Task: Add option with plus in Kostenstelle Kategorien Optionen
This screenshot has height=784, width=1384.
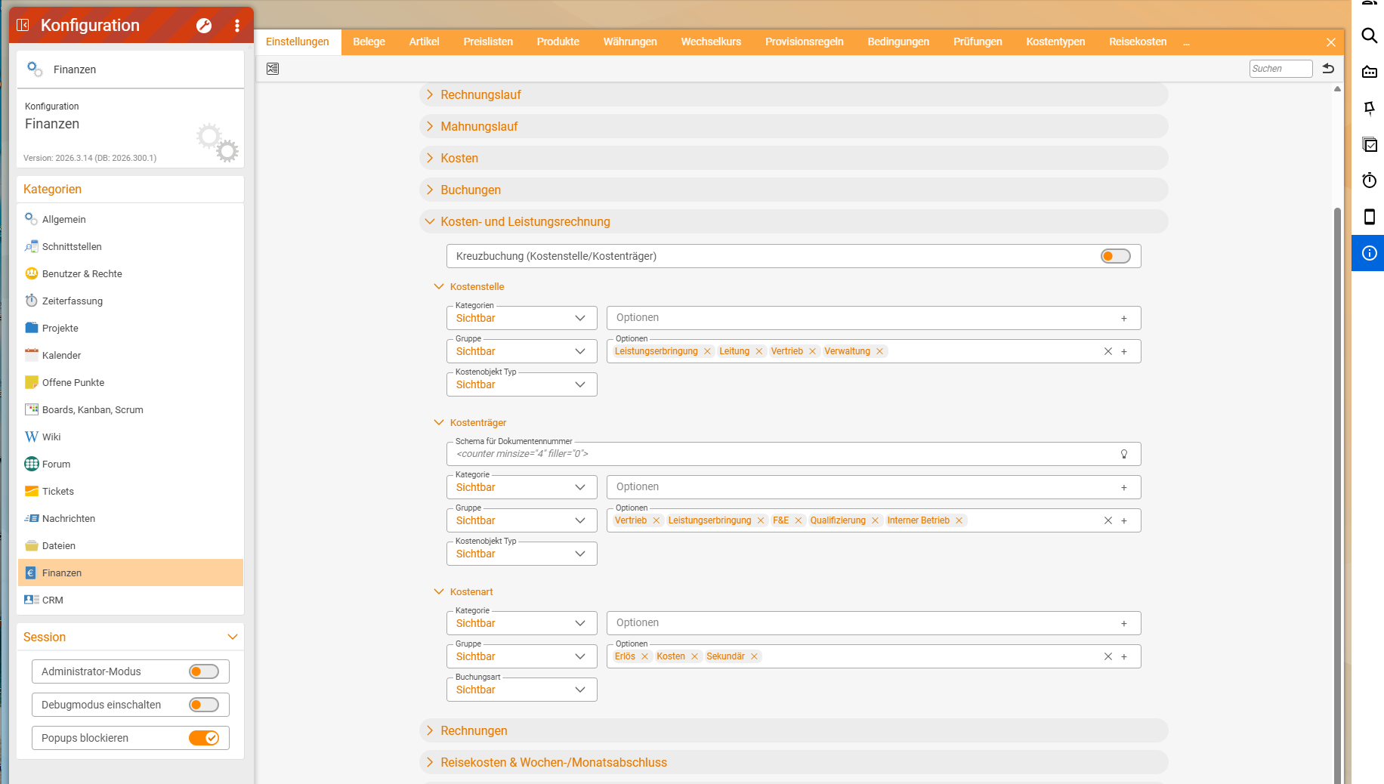Action: click(1124, 318)
